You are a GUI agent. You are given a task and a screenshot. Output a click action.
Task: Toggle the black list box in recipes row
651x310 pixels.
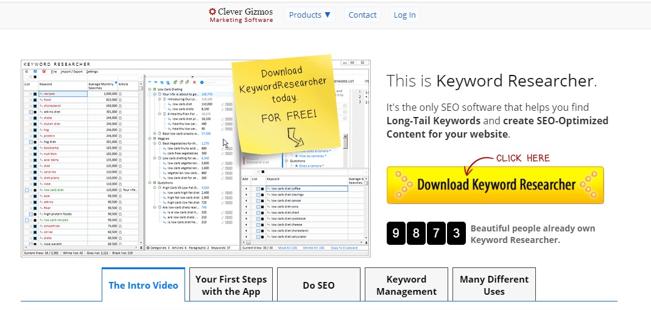click(x=35, y=94)
